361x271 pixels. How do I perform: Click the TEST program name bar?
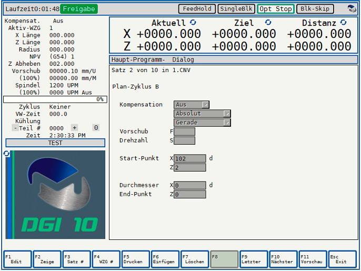click(x=55, y=143)
